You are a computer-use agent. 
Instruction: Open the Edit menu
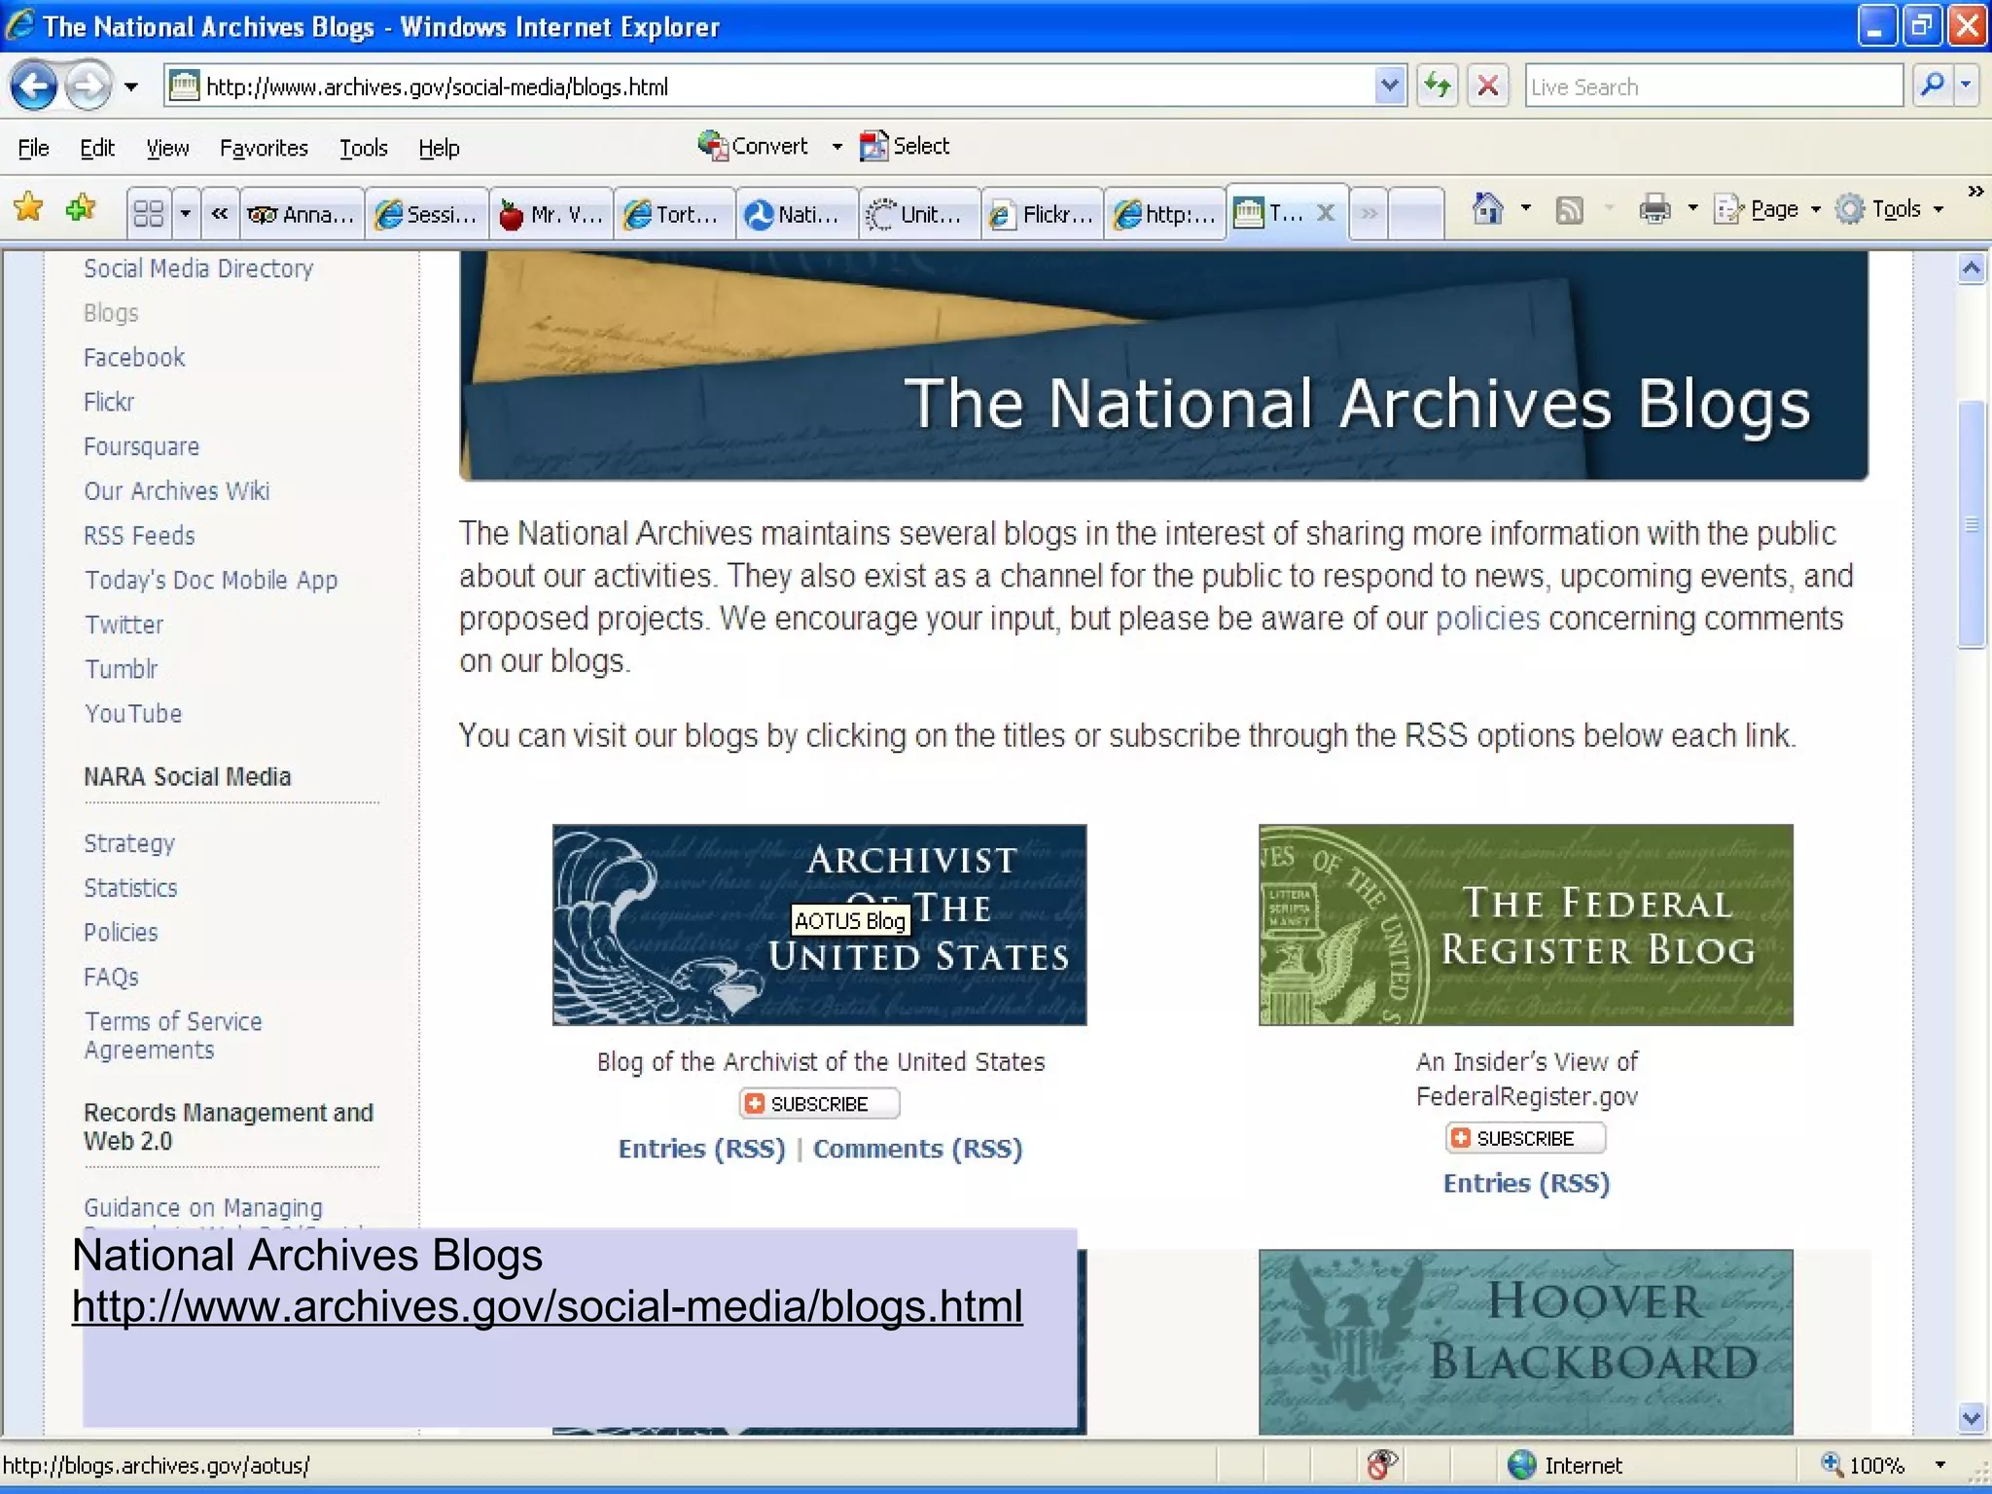pos(96,148)
